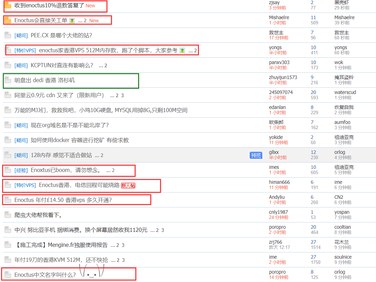Click image attachment icon in Enoctus会直接关工单 row
376x282 pixels.
pyautogui.click(x=72, y=21)
